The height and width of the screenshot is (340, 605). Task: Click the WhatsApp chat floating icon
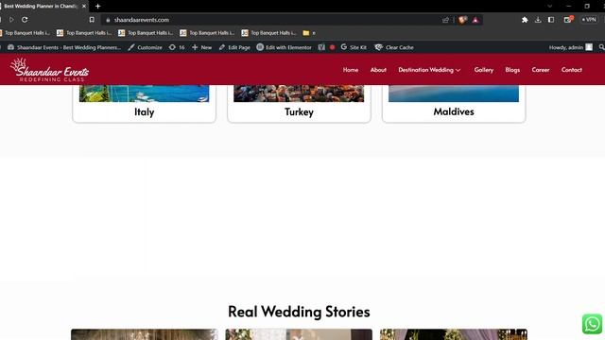click(592, 324)
